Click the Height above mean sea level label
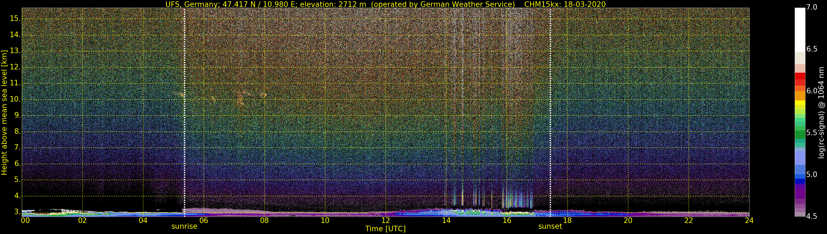Image resolution: width=827 pixels, height=234 pixels. 4,112
